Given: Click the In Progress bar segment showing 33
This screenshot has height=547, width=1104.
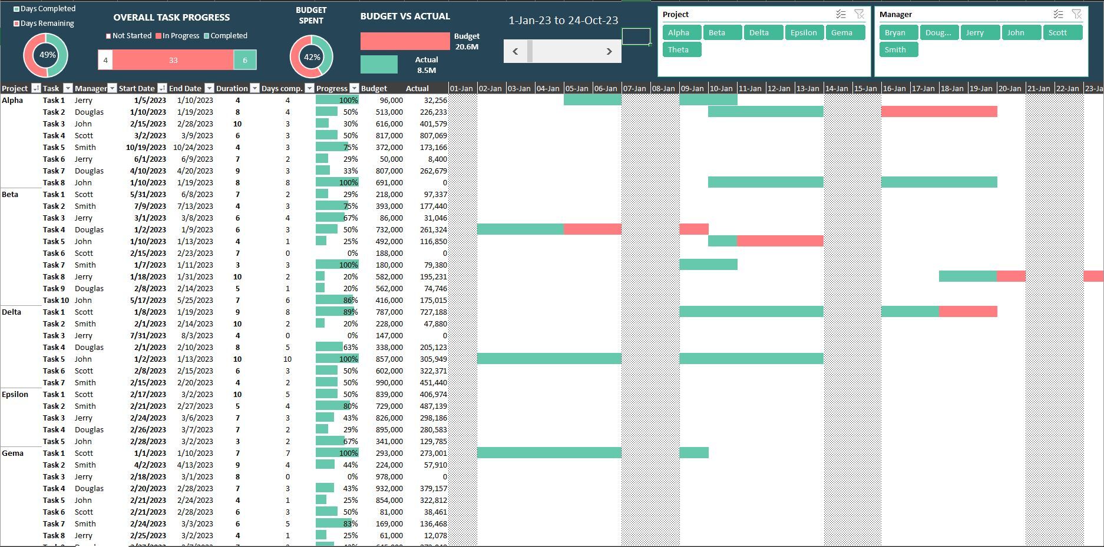Looking at the screenshot, I should [173, 60].
